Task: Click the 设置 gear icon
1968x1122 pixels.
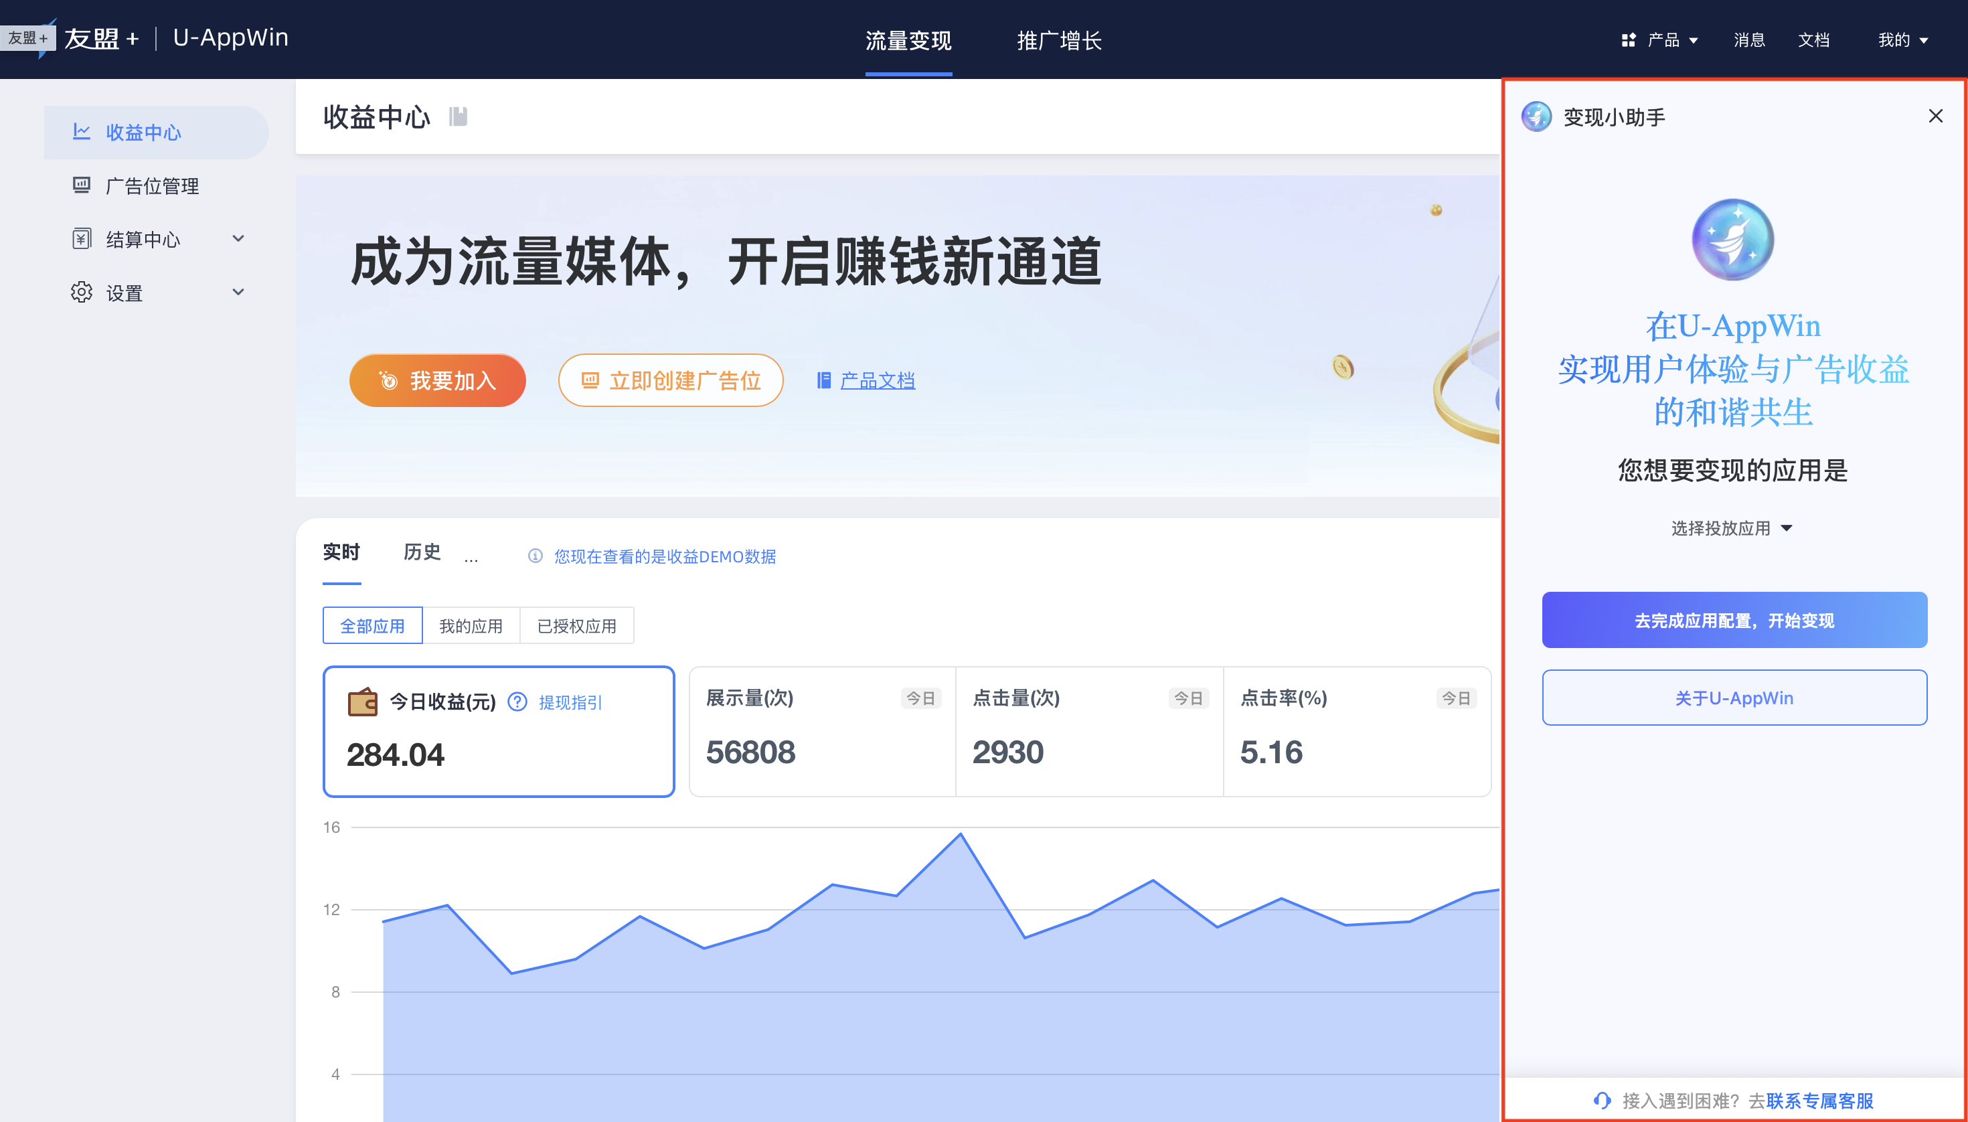Action: pos(82,293)
